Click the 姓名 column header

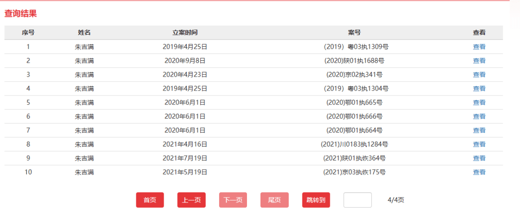coord(84,33)
